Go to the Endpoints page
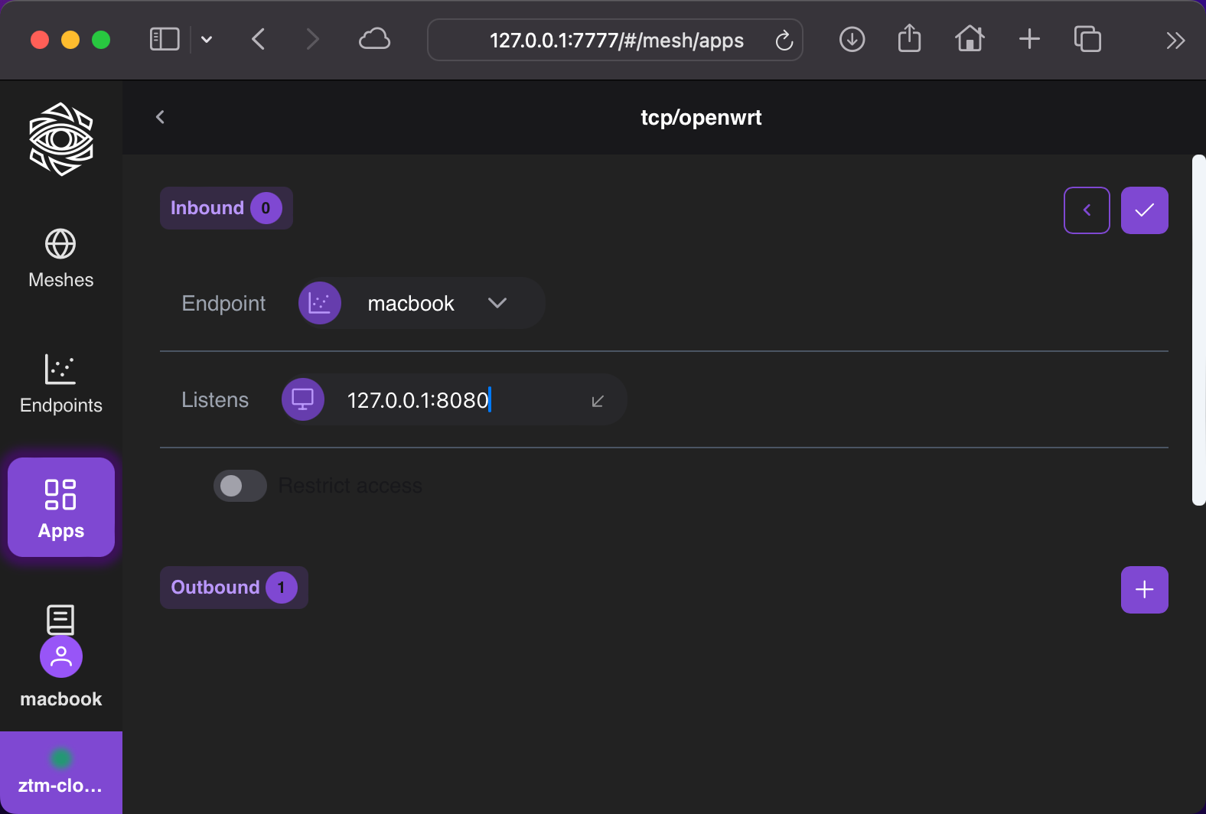Image resolution: width=1206 pixels, height=814 pixels. click(x=60, y=384)
